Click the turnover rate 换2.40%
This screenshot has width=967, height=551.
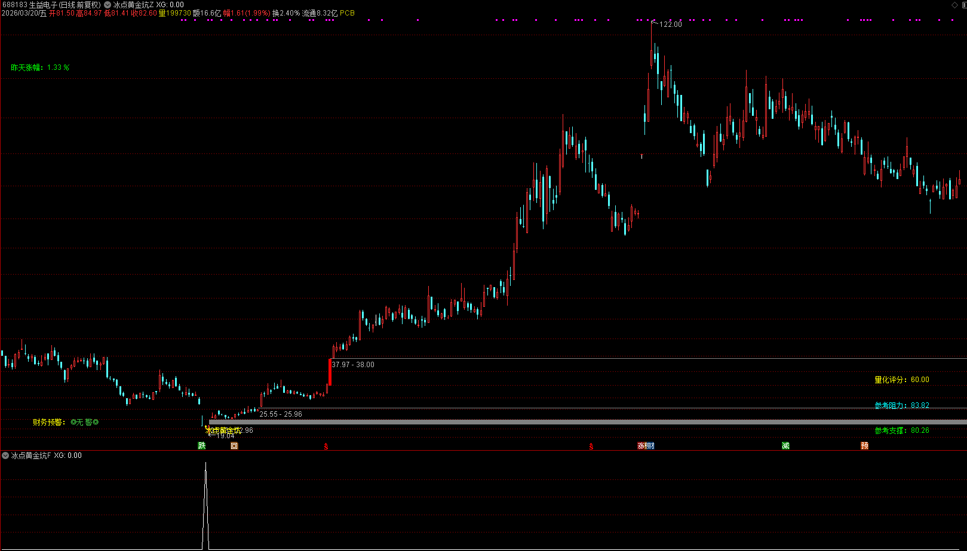click(x=286, y=13)
